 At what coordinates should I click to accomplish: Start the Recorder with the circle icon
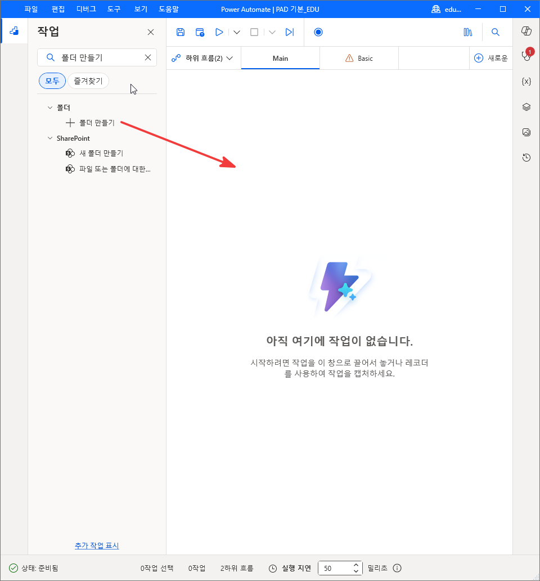318,32
